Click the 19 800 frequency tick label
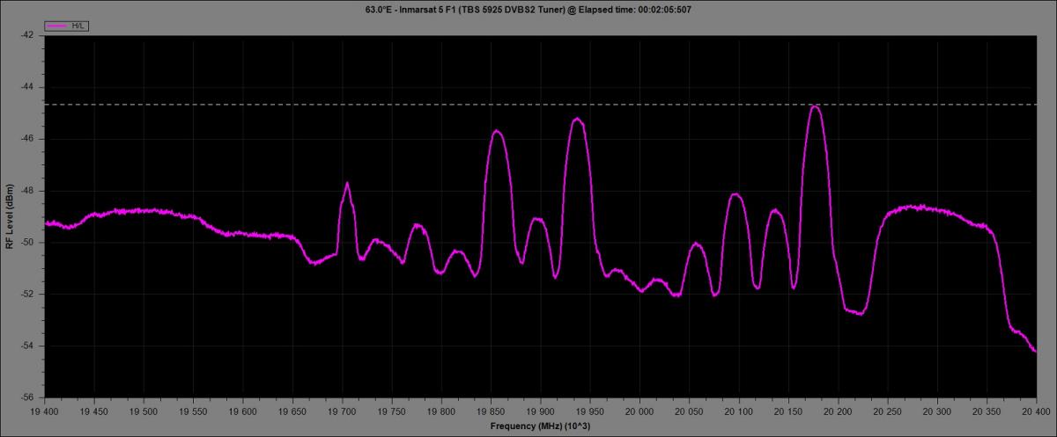This screenshot has height=437, width=1057. [440, 411]
